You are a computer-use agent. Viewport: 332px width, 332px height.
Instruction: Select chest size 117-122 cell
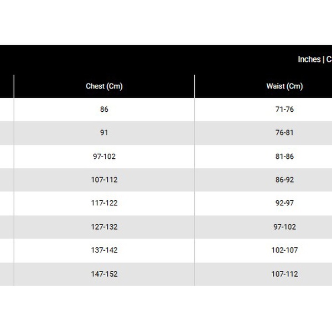[x=104, y=203]
